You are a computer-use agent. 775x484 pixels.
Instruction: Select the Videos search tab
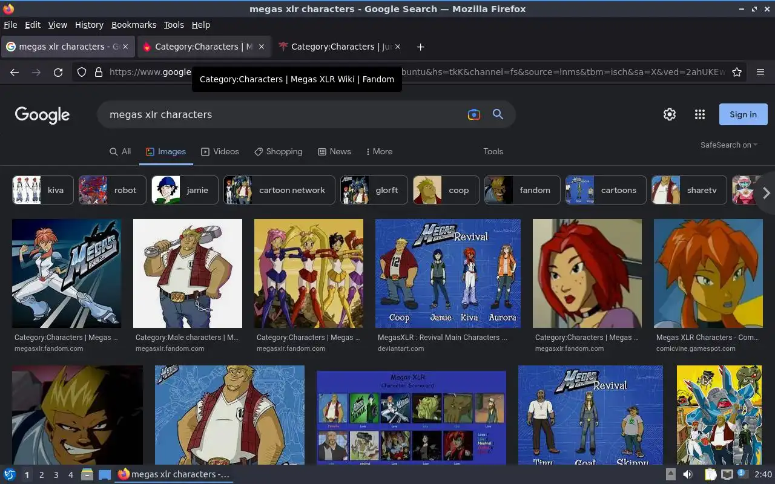[220, 151]
